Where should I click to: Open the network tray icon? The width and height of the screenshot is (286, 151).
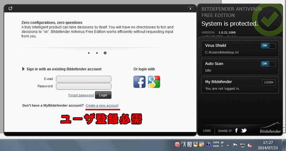tap(242, 145)
